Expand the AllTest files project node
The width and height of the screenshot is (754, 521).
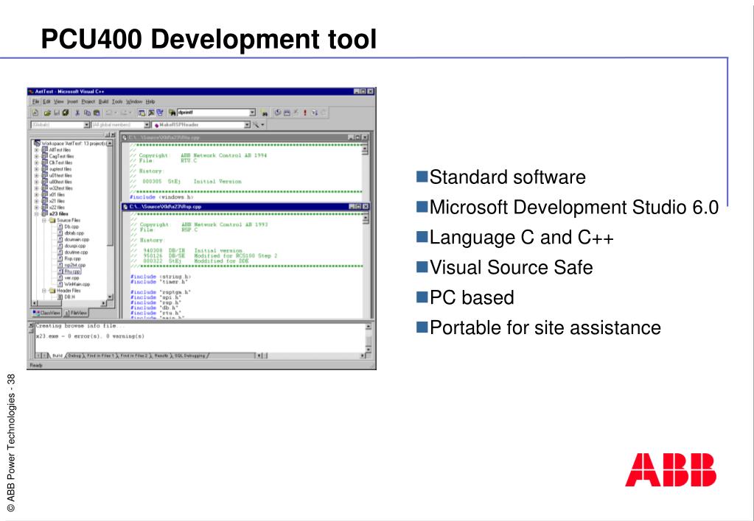click(x=37, y=150)
